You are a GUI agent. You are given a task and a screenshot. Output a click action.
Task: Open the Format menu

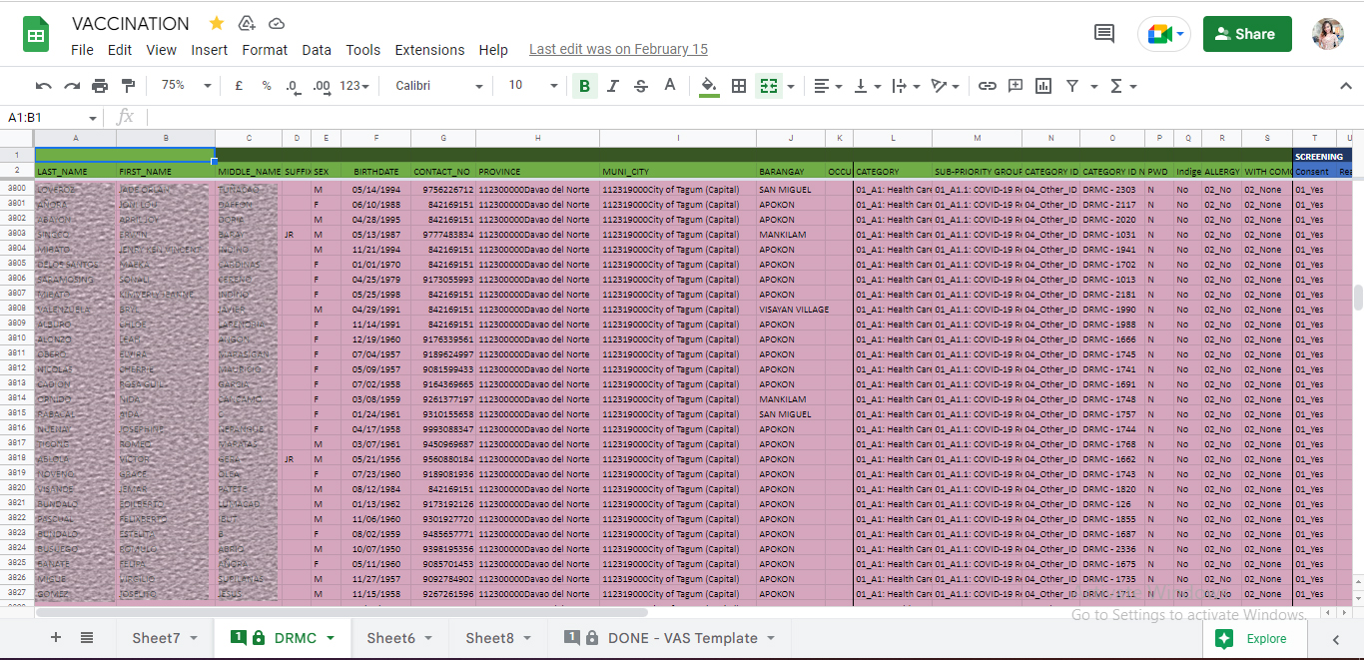265,50
